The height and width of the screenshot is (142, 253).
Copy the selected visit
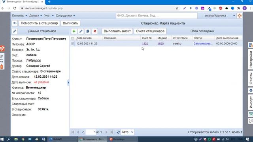pyautogui.click(x=88, y=31)
